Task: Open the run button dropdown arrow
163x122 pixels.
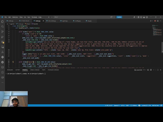Action: [153, 21]
